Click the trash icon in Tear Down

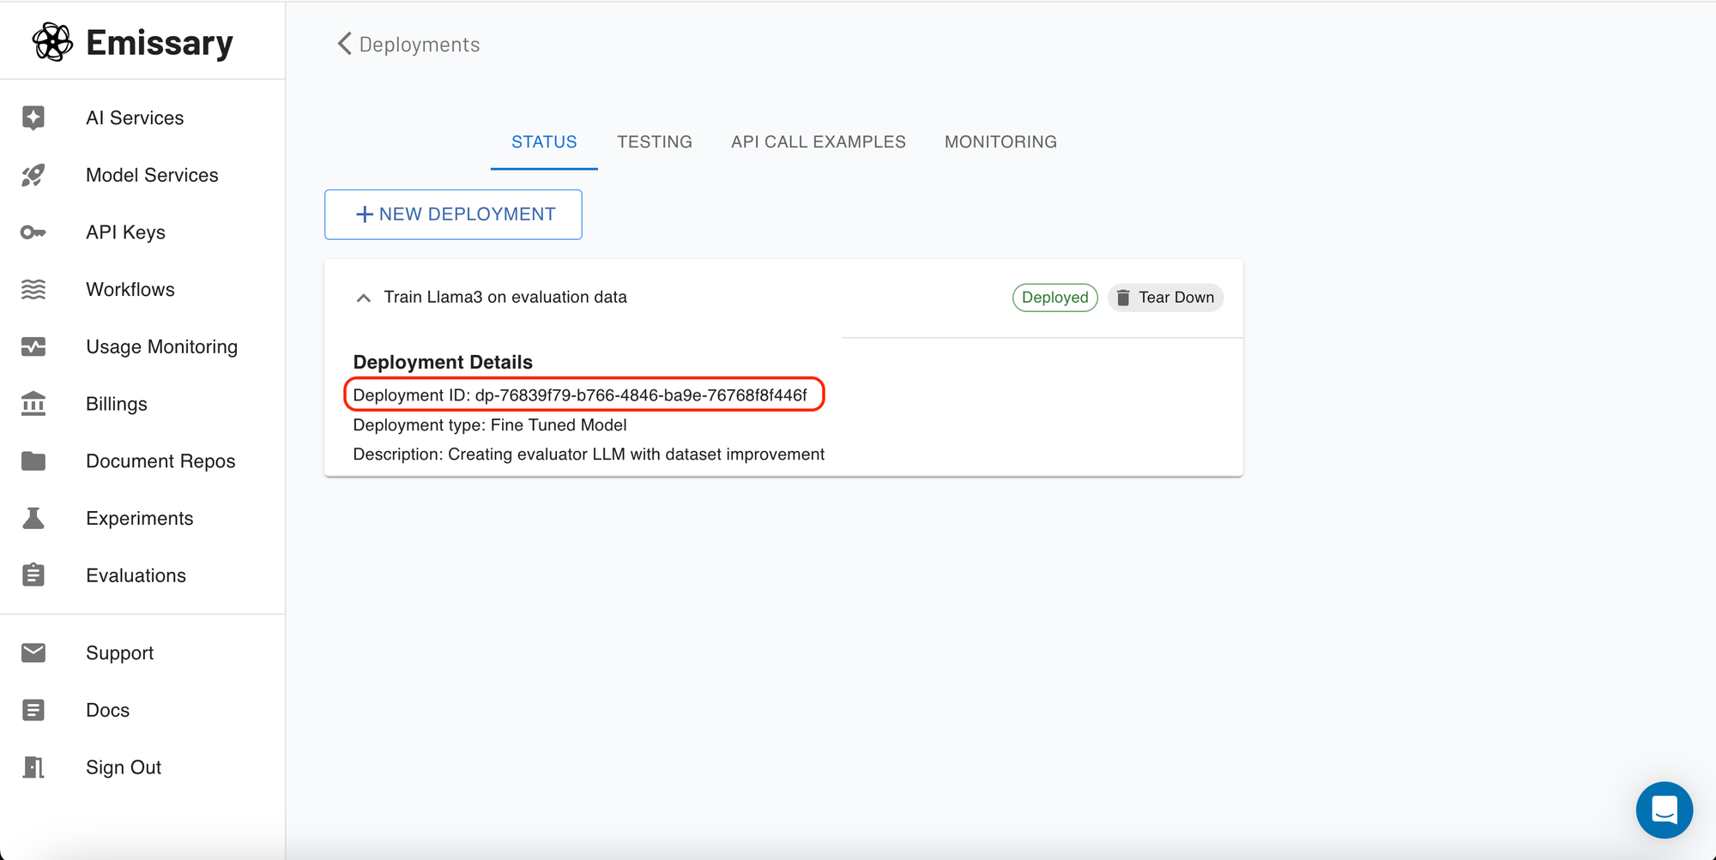point(1123,298)
